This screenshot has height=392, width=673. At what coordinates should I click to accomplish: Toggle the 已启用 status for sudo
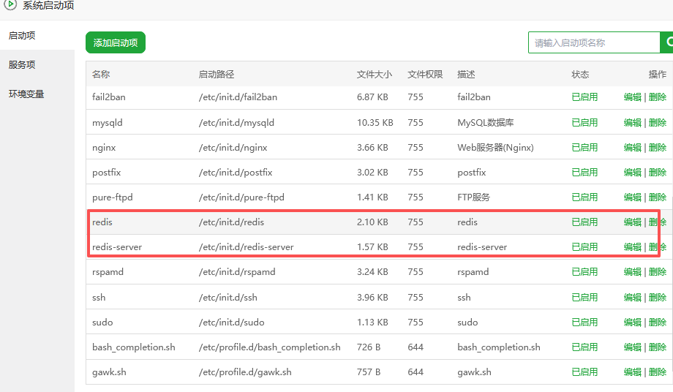(584, 322)
